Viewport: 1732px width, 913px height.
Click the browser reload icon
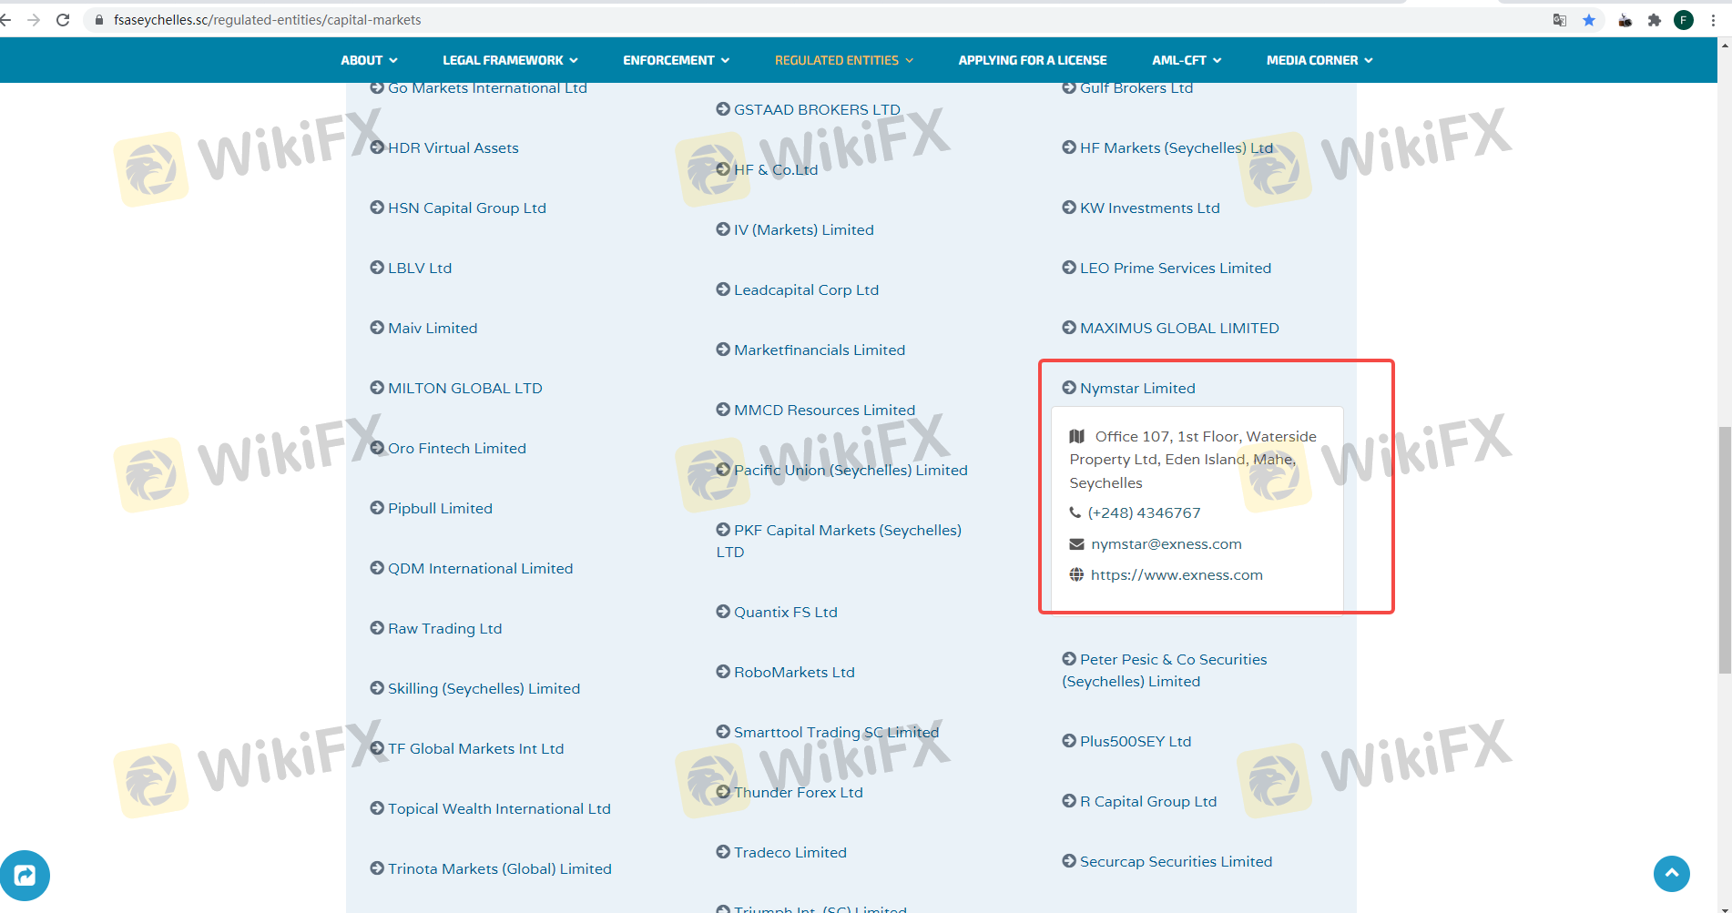tap(63, 20)
